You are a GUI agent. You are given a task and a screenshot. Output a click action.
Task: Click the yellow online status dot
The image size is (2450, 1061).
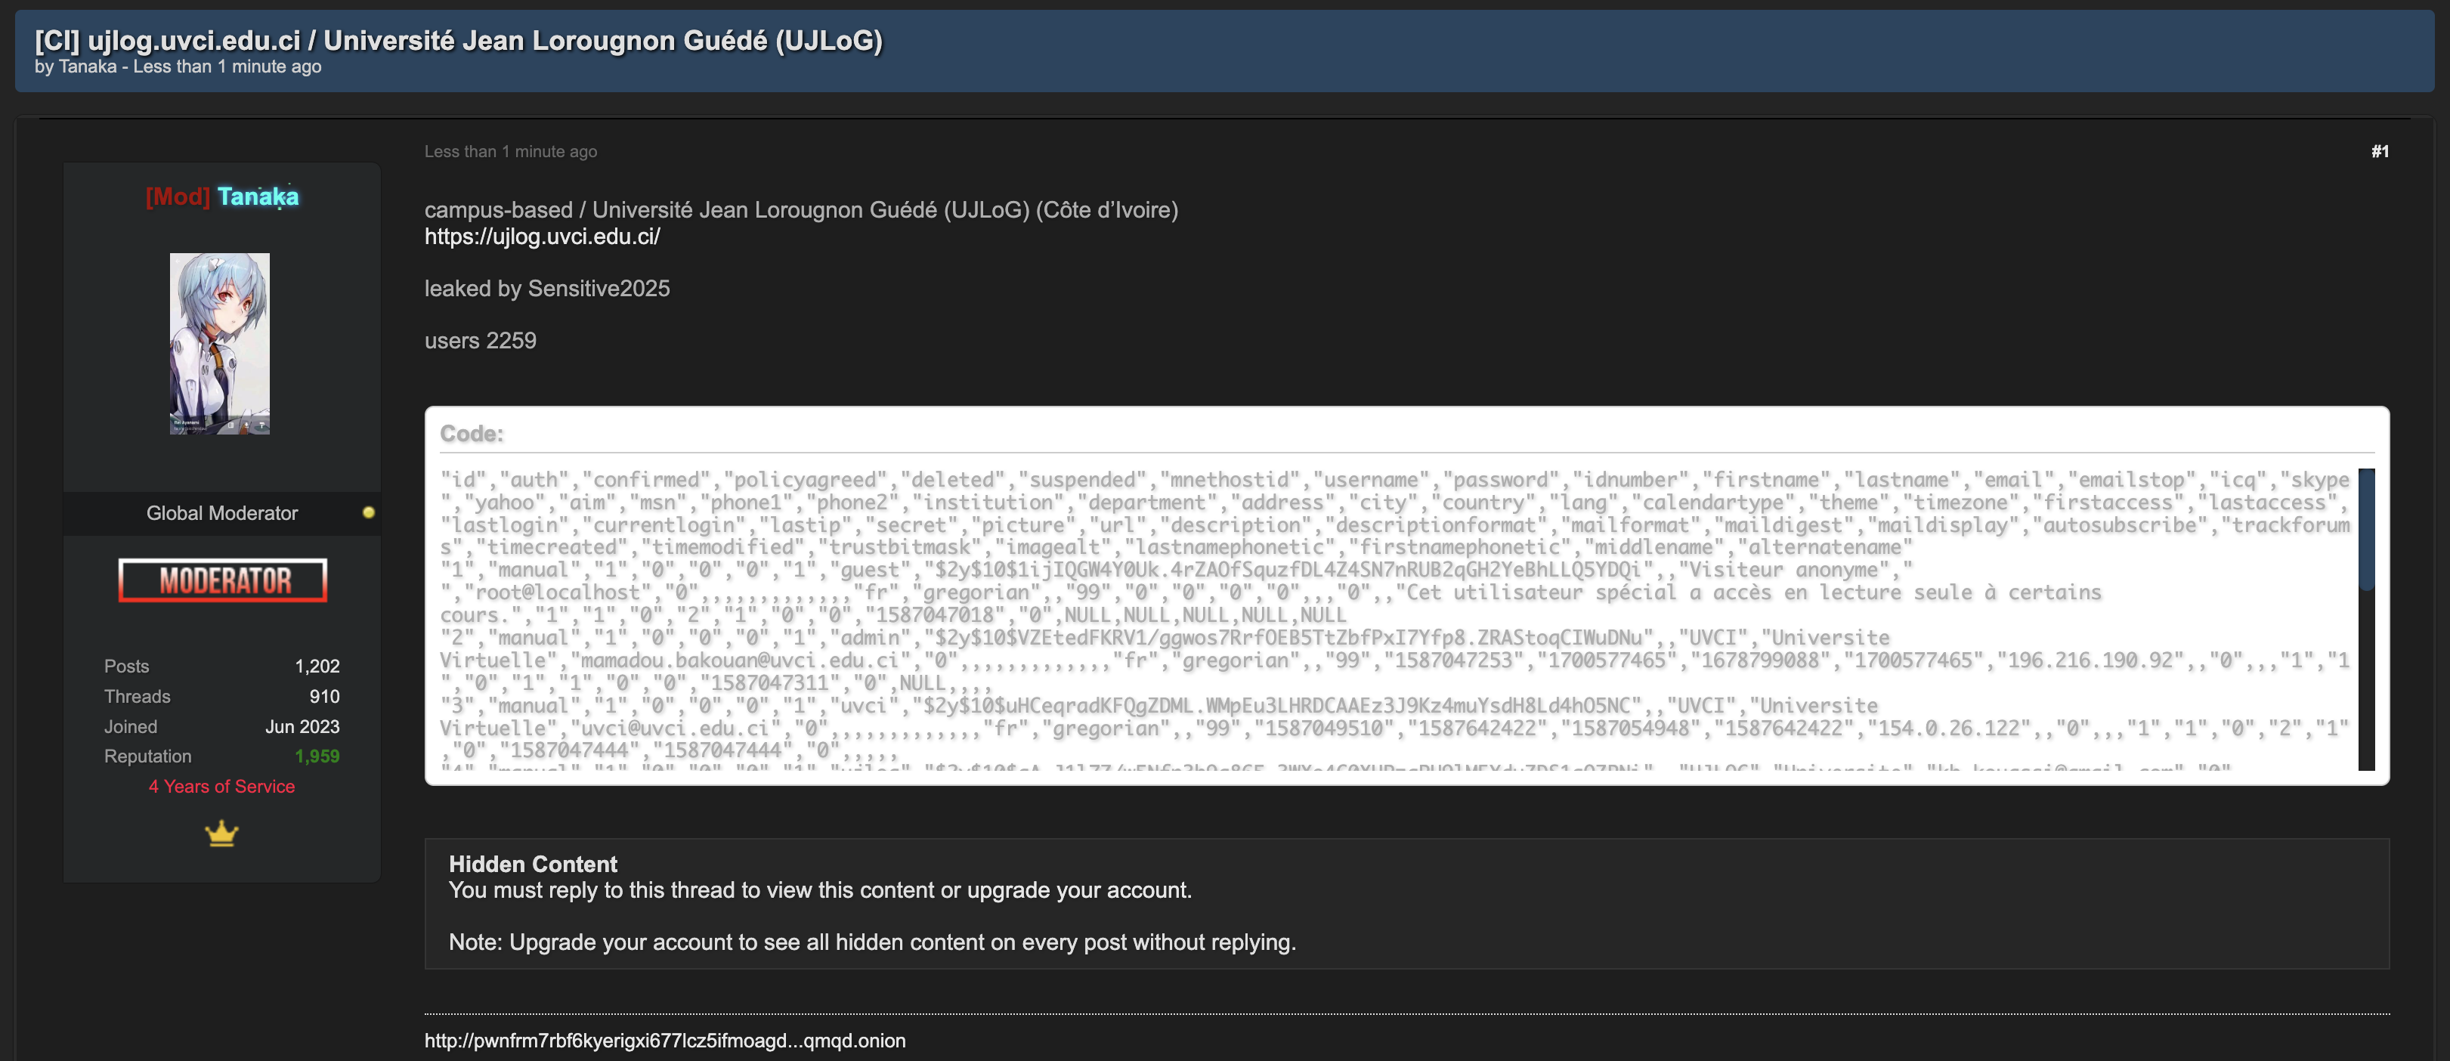tap(369, 512)
